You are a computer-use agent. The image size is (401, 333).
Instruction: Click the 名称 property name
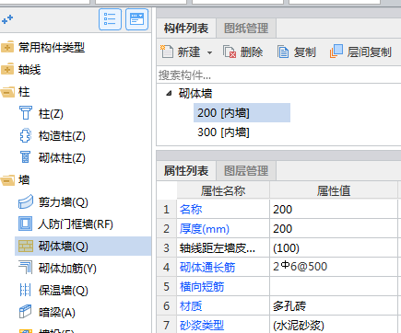point(191,210)
